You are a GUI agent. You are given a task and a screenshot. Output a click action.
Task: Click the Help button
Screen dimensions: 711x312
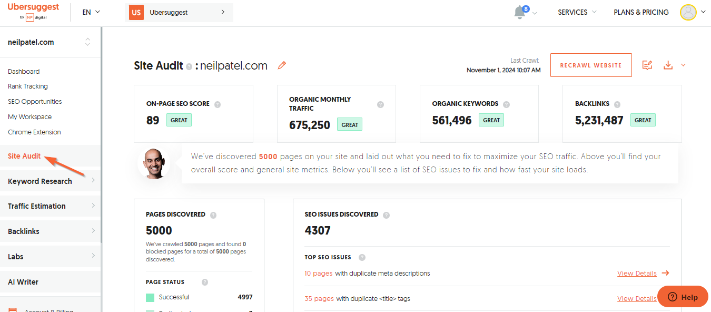[x=683, y=297]
